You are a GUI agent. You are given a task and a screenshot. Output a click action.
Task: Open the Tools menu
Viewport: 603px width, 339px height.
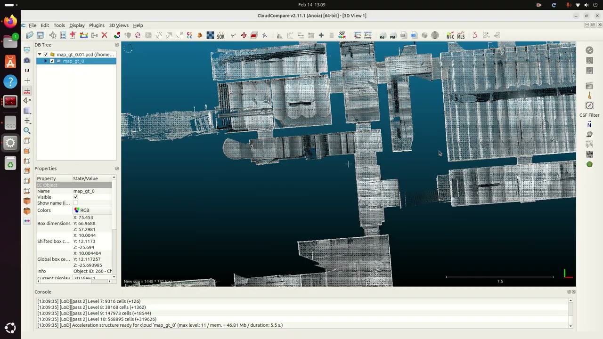pyautogui.click(x=59, y=25)
